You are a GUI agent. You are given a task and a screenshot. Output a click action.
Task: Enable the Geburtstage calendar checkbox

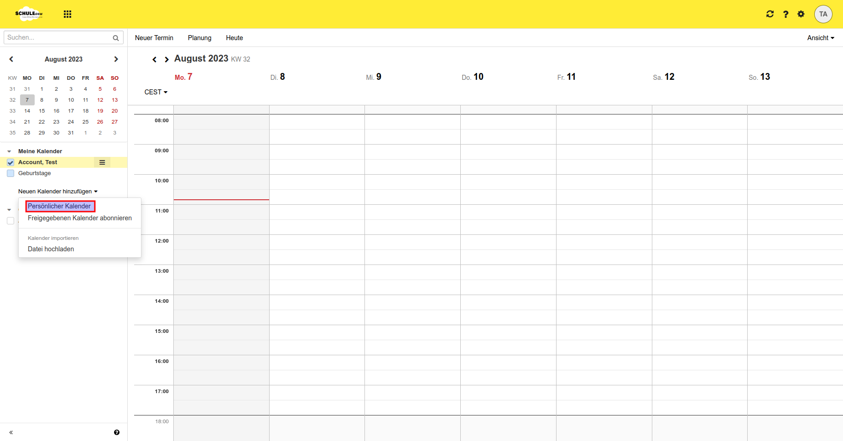point(10,173)
